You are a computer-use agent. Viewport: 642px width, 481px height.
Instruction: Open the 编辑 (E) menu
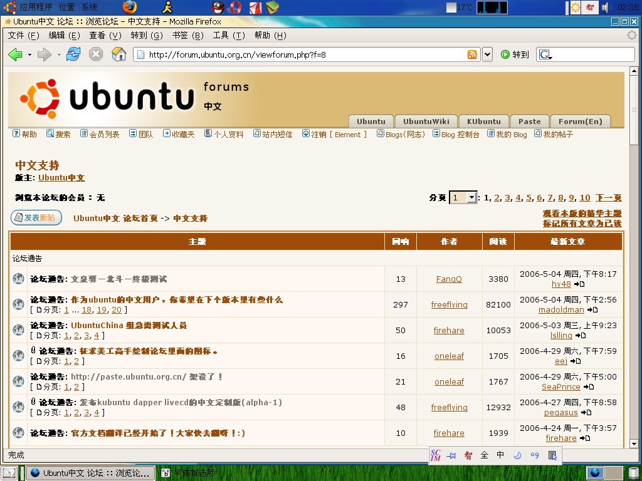click(x=65, y=36)
